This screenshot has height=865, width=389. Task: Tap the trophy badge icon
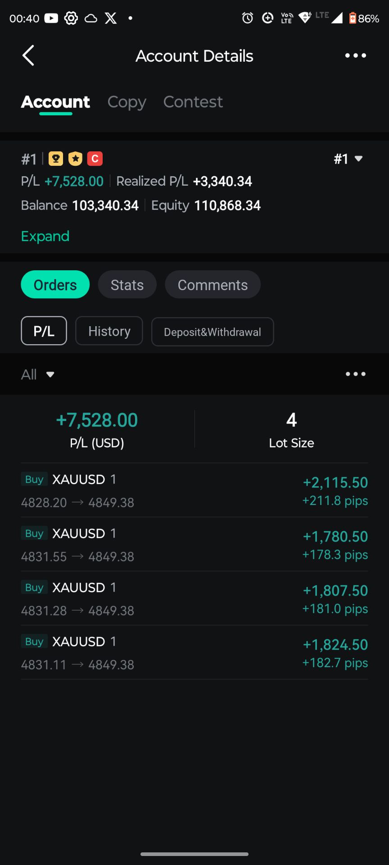pyautogui.click(x=56, y=159)
